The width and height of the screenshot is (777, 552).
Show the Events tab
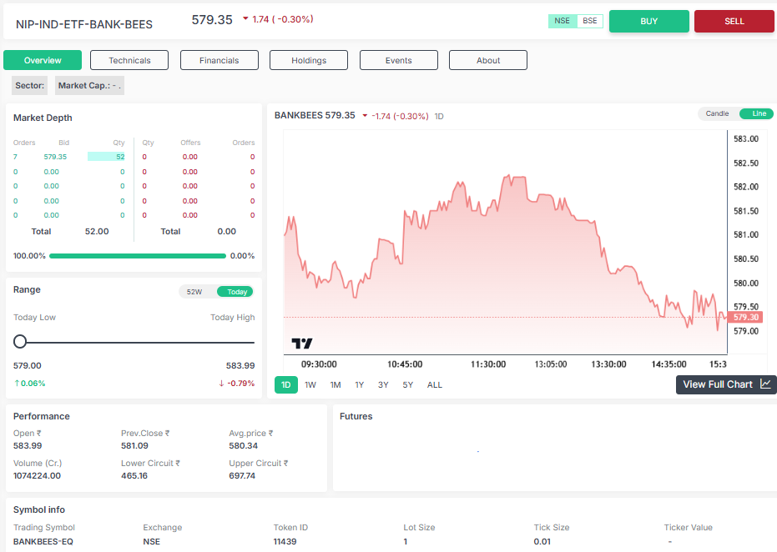pos(398,60)
